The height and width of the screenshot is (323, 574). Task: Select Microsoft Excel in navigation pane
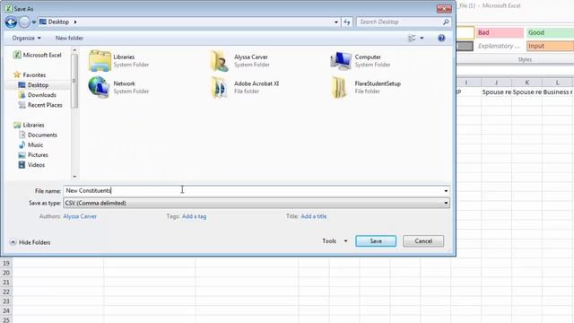tap(38, 55)
